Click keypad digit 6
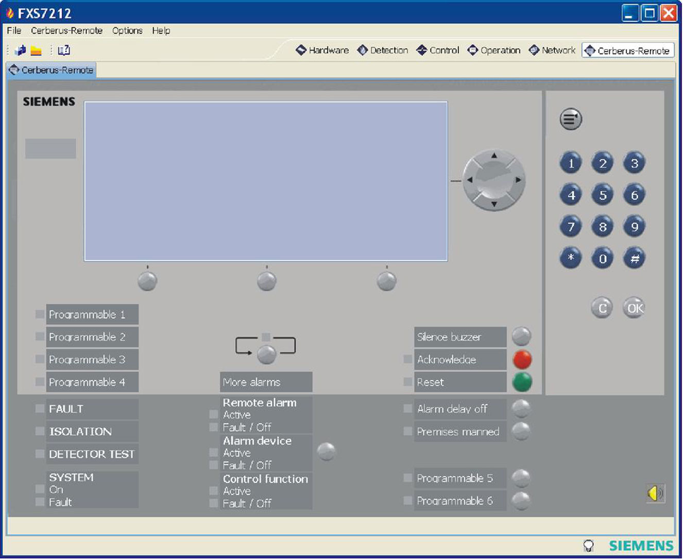Image resolution: width=683 pixels, height=560 pixels. coord(635,195)
